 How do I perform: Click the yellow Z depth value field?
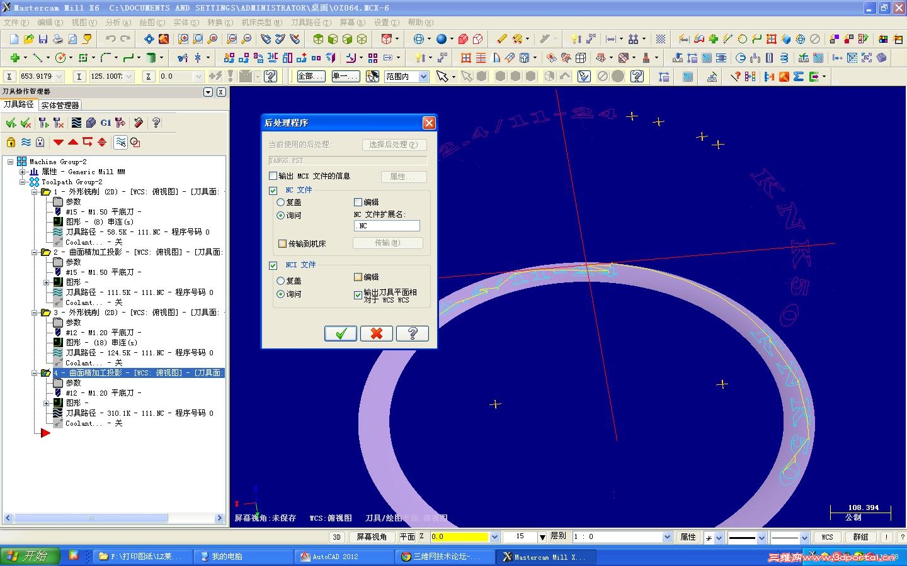click(x=460, y=537)
